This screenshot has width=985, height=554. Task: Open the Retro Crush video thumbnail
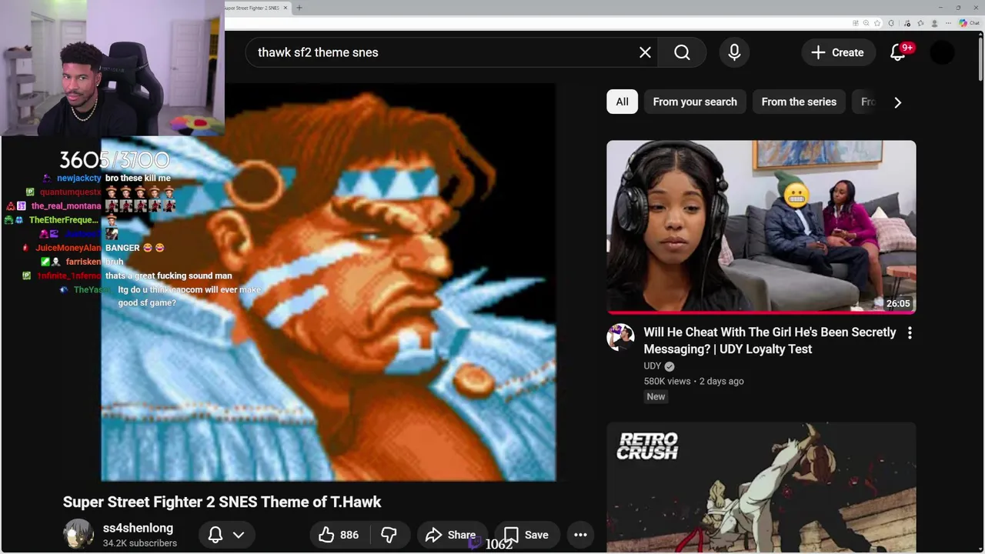point(761,487)
